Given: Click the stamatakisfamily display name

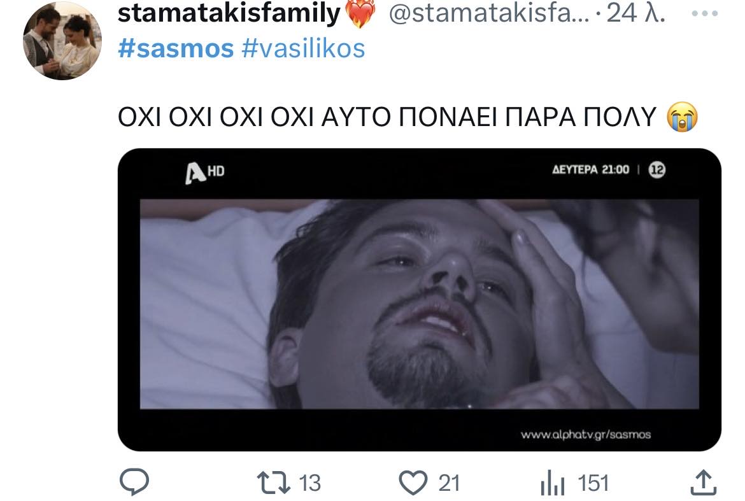Looking at the screenshot, I should tap(229, 15).
